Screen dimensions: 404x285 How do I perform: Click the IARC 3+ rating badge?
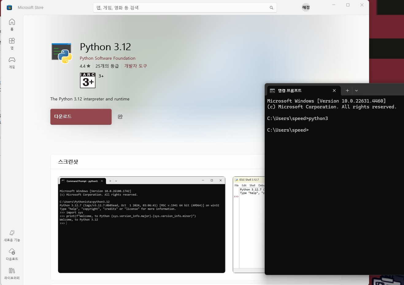[88, 80]
